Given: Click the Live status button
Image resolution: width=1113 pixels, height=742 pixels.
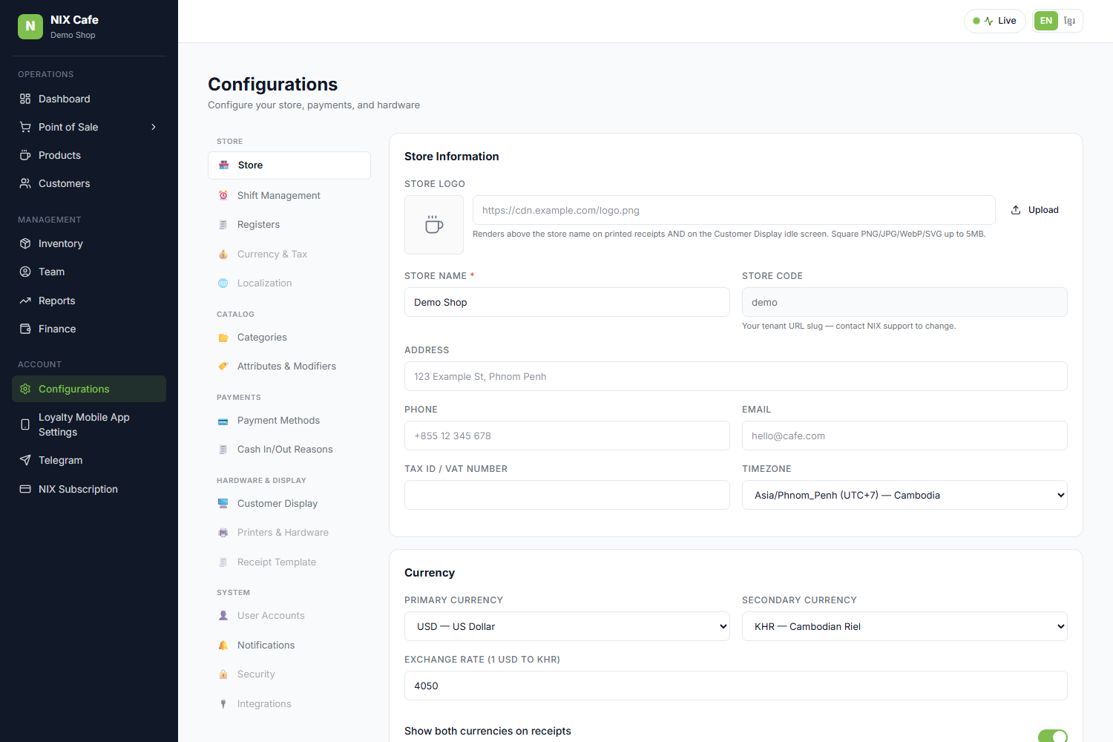Looking at the screenshot, I should [995, 21].
